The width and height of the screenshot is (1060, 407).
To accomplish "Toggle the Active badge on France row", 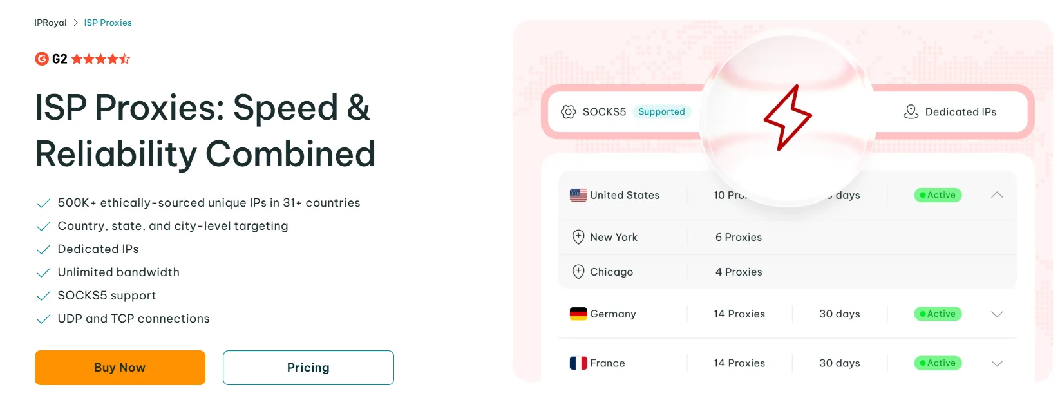I will (938, 363).
